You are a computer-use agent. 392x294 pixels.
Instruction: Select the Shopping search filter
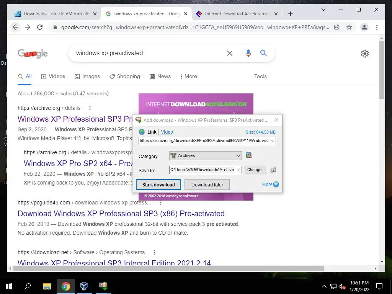tap(125, 76)
